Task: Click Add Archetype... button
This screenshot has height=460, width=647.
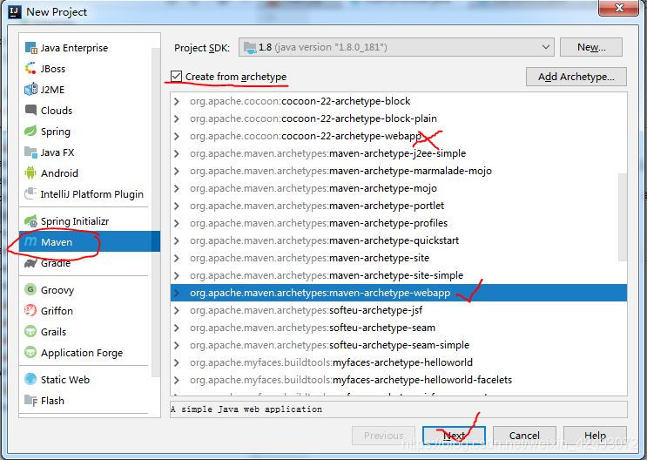Action: pyautogui.click(x=576, y=77)
